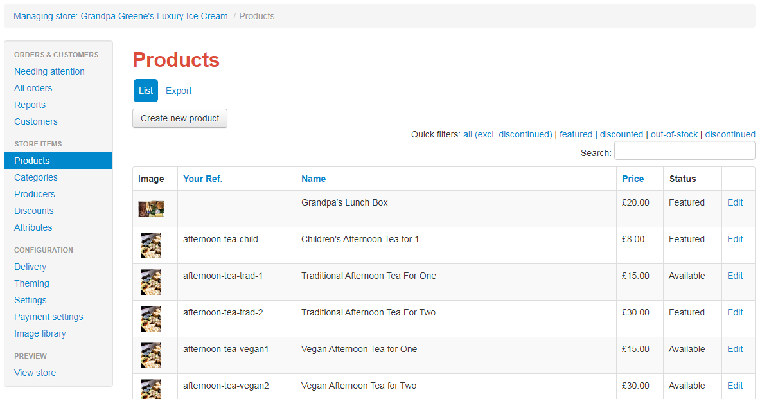
Task: Open Needing attention in sidebar
Action: point(49,71)
